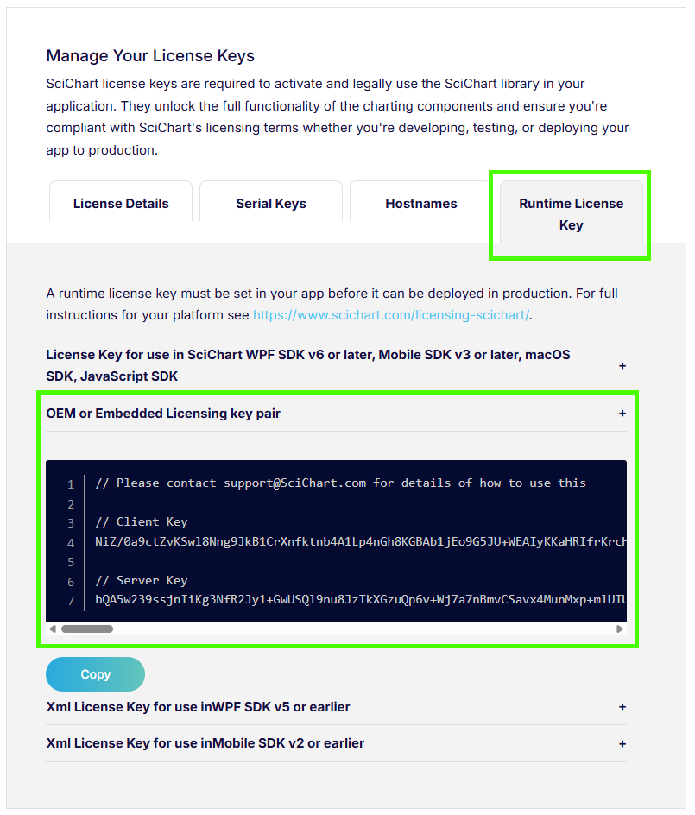Click the plus icon for Xml Mobile SDK v2 key
695x815 pixels.
(622, 743)
